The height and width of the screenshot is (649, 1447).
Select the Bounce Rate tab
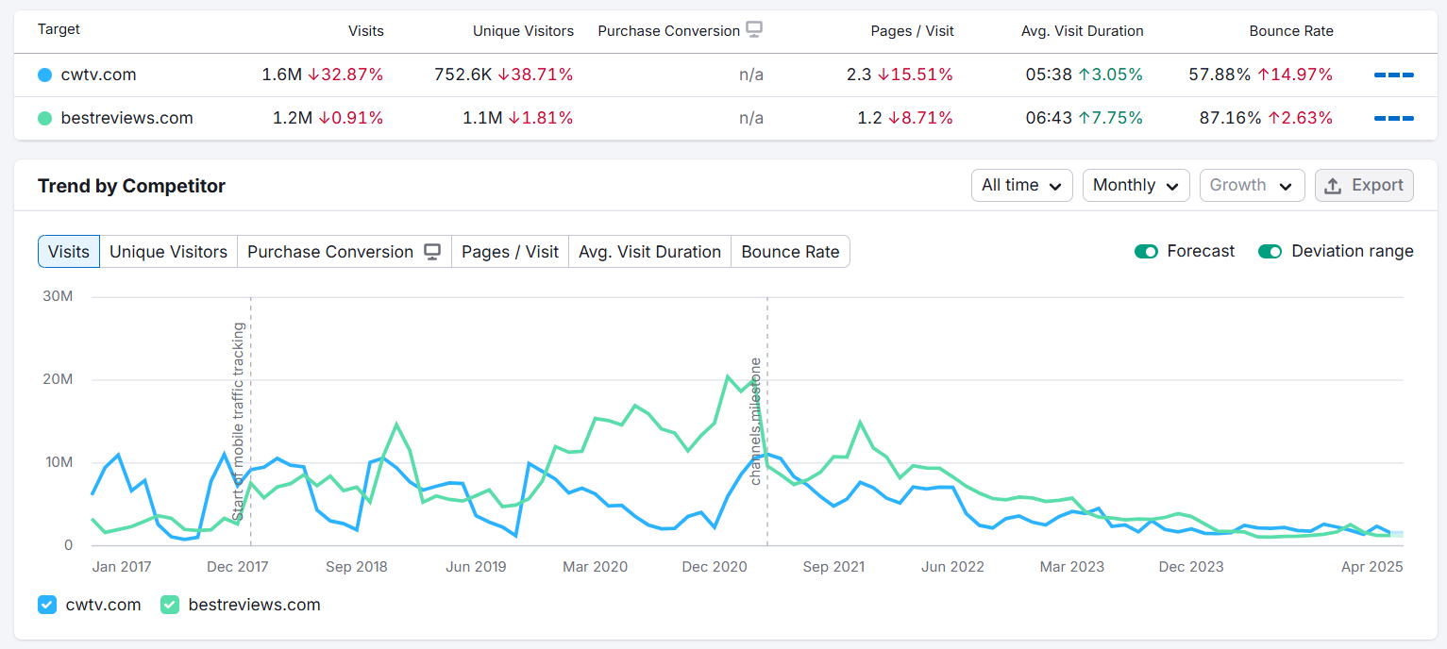tap(790, 252)
